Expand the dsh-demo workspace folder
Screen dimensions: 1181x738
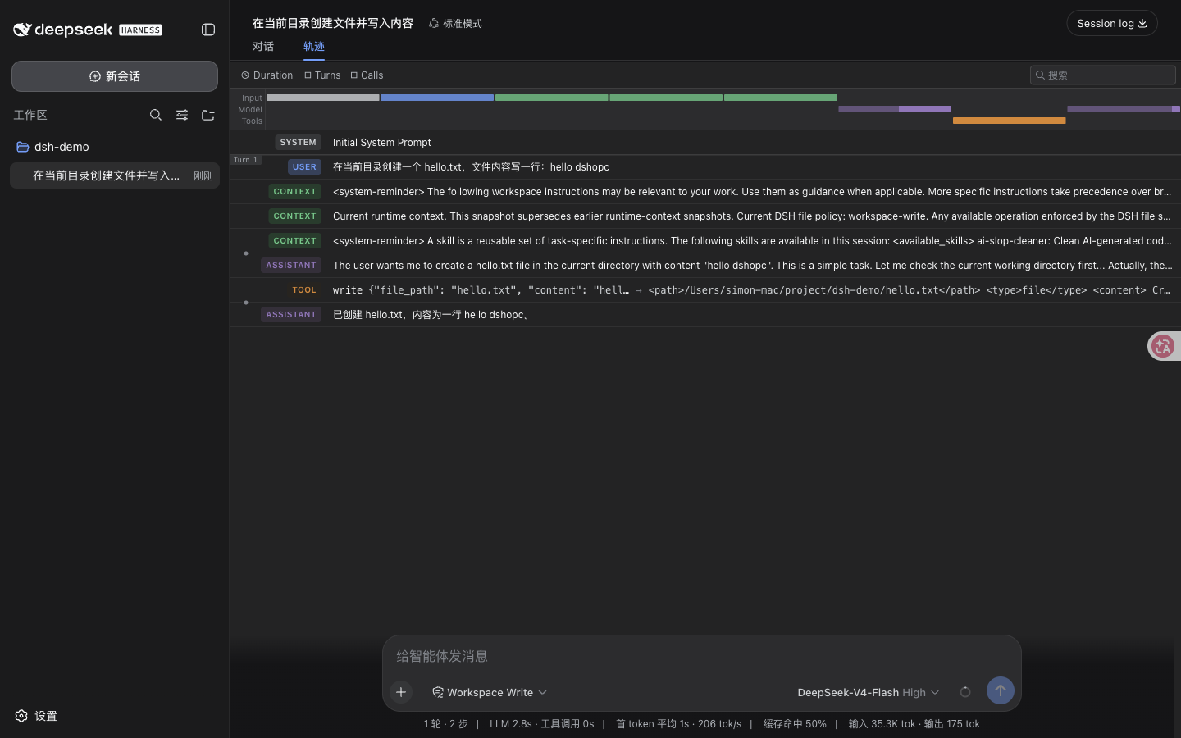point(115,147)
